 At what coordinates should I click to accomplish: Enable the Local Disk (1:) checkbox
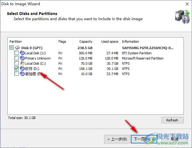click(x=16, y=53)
